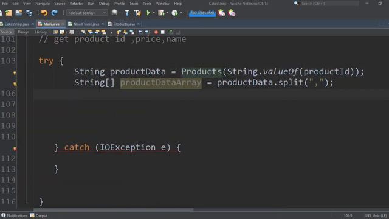Open the Navigate menu
This screenshot has width=389, height=219.
coord(43,4)
